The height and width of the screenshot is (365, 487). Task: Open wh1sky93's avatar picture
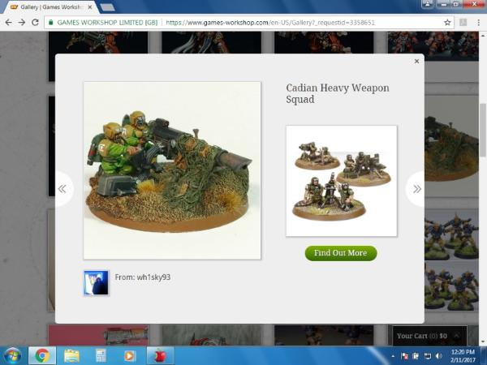pyautogui.click(x=97, y=283)
